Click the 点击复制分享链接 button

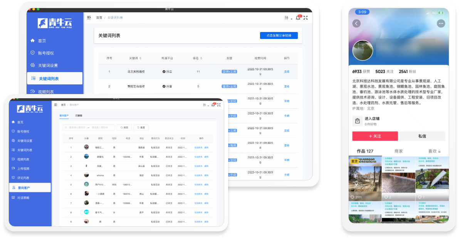point(279,35)
